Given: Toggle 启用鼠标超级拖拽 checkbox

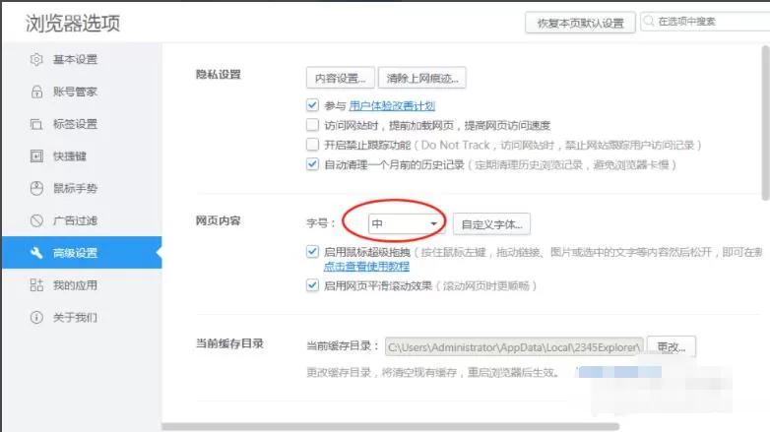Looking at the screenshot, I should point(312,252).
